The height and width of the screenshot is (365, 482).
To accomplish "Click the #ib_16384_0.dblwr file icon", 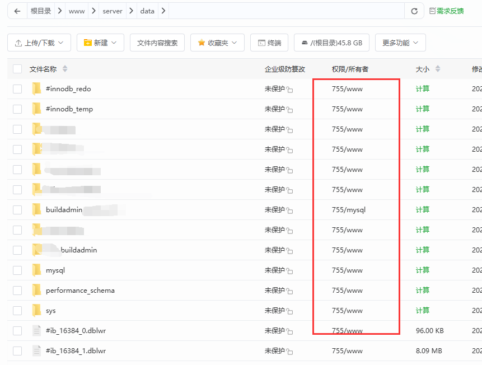I will tap(37, 330).
